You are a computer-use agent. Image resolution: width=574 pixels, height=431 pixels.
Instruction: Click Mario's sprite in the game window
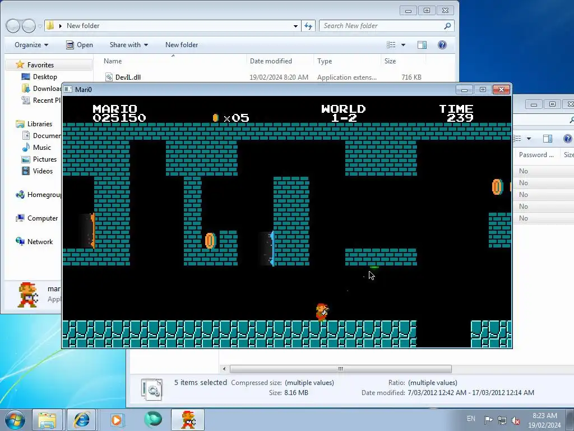coord(322,312)
